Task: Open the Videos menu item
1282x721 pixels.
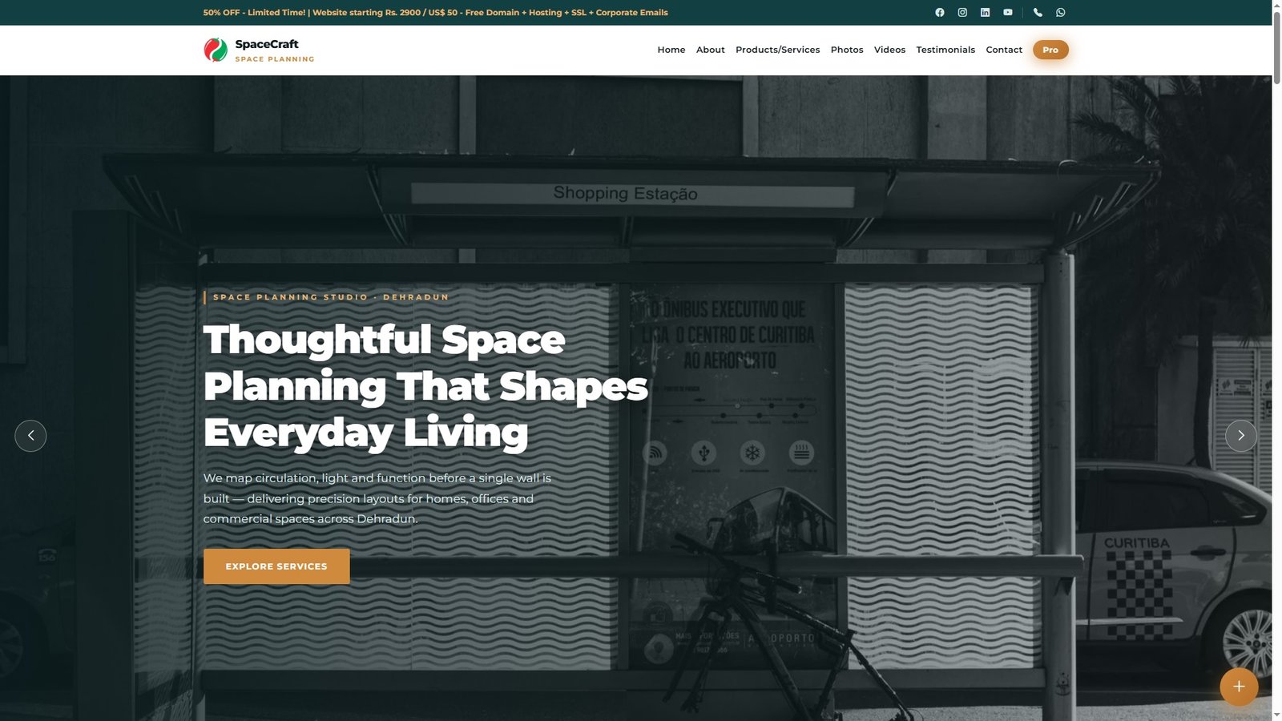Action: coord(889,50)
